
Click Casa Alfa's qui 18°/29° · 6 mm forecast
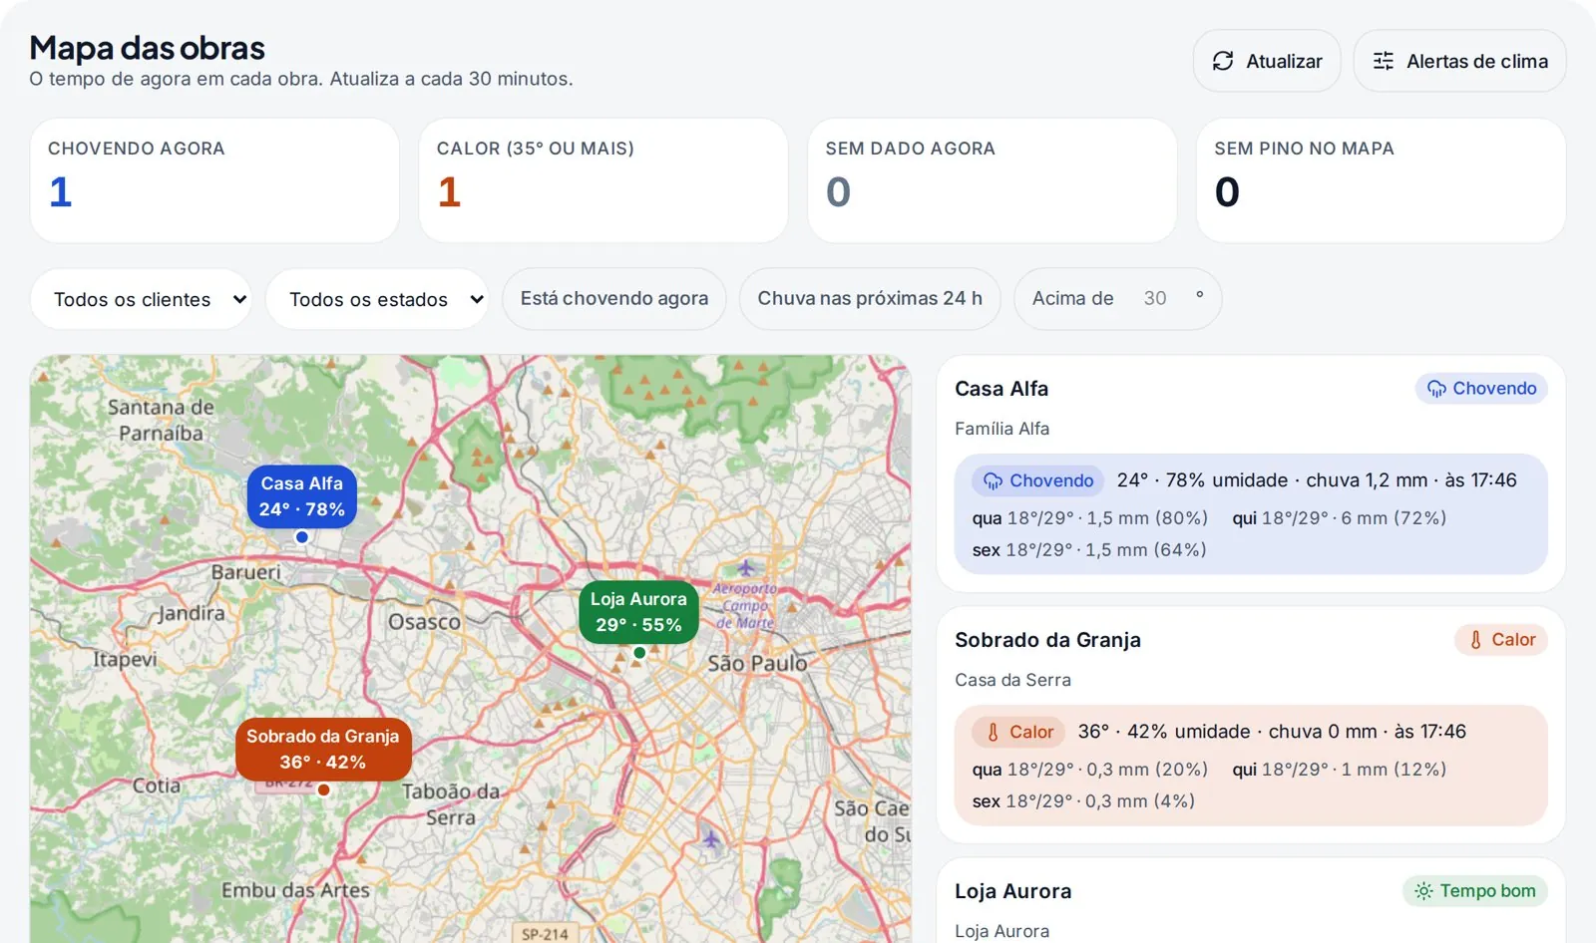point(1339,518)
